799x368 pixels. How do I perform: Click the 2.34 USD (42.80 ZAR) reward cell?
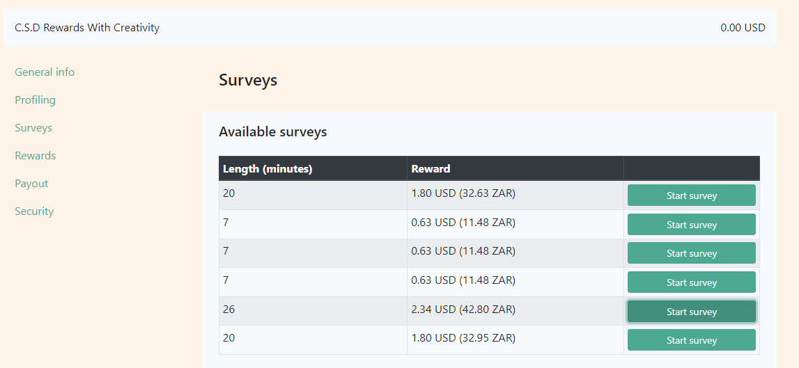point(463,309)
